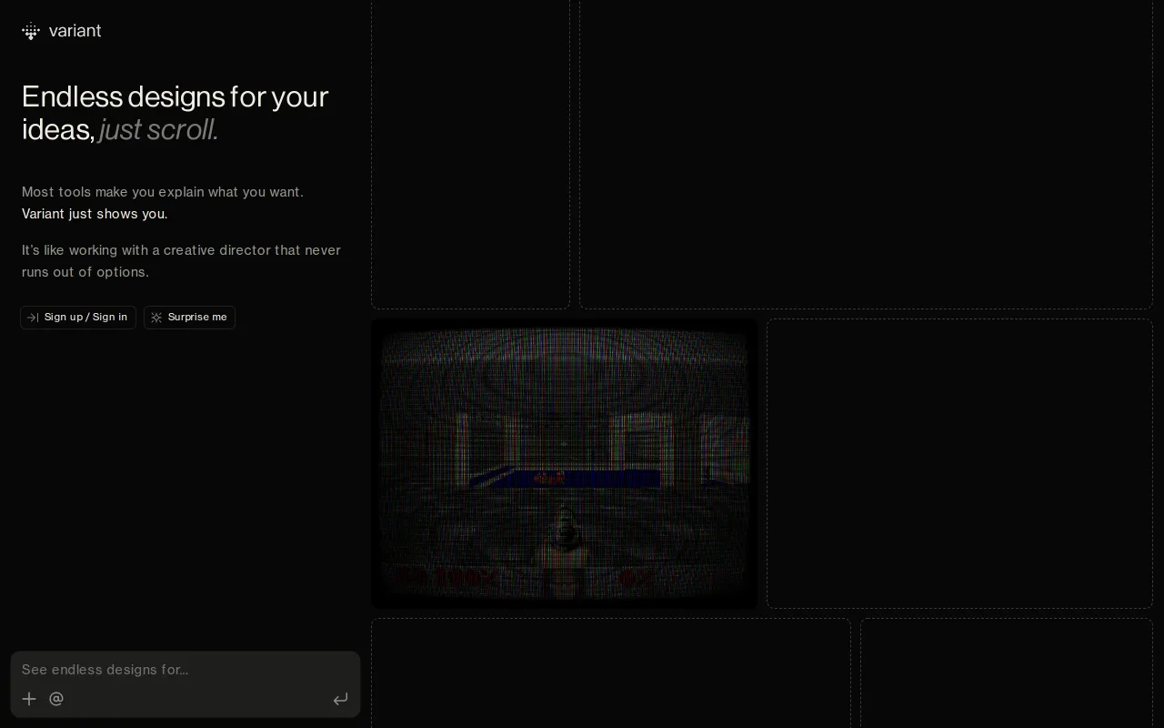Click the 'Endless designs for your ideas' headline

click(175, 113)
